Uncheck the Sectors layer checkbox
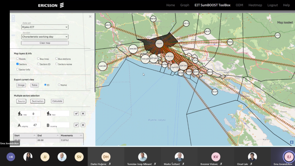 tap(18, 64)
